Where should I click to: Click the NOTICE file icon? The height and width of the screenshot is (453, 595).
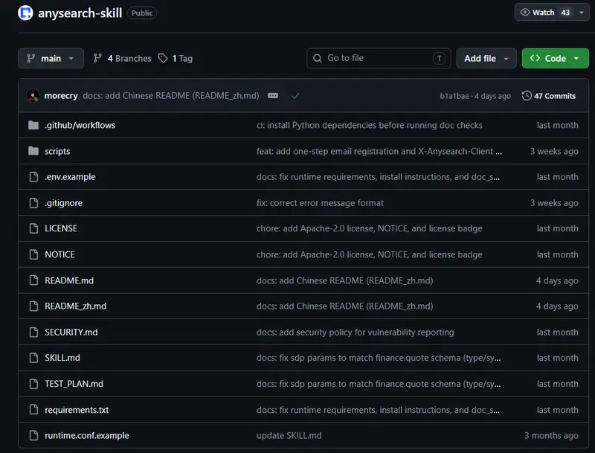[x=33, y=254]
